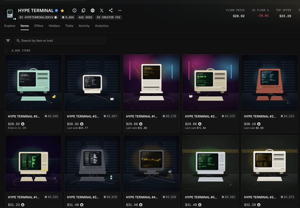Click the Last sale $21.88 text
300x208 pixels.
tap(136, 128)
